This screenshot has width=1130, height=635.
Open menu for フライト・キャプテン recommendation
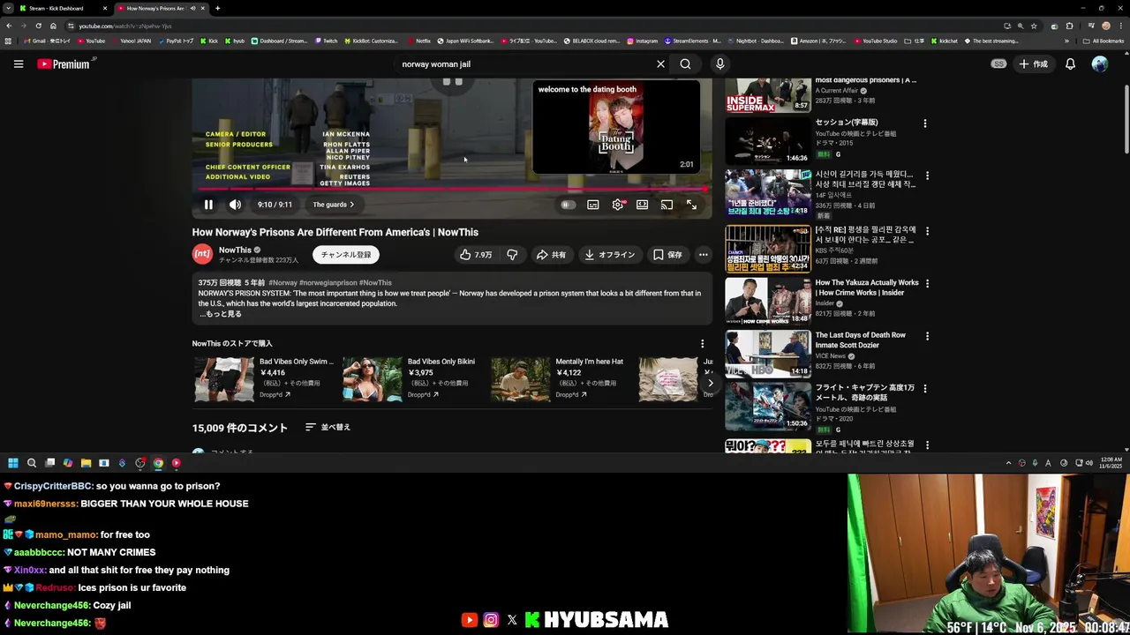(x=927, y=389)
